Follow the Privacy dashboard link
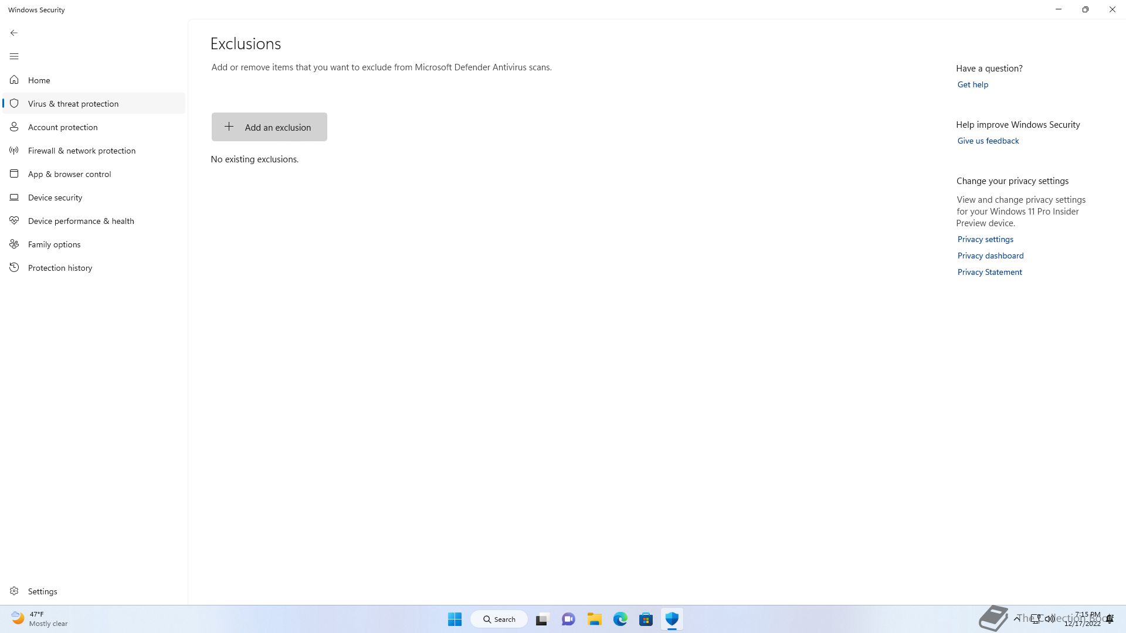Image resolution: width=1126 pixels, height=633 pixels. tap(990, 256)
